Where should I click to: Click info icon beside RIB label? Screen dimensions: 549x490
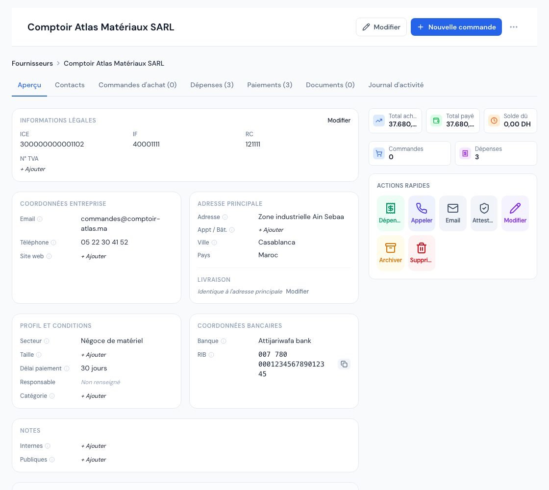pyautogui.click(x=211, y=355)
